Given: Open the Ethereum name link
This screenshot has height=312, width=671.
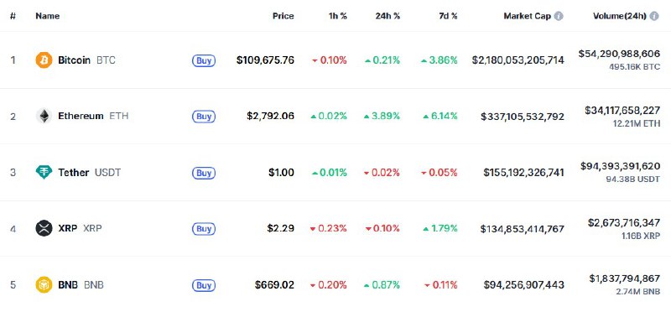Looking at the screenshot, I should point(81,116).
